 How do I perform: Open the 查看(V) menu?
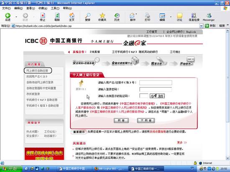(x=31, y=8)
